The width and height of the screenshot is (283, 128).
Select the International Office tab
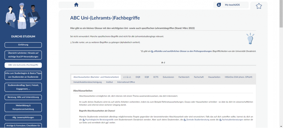tap(126, 82)
